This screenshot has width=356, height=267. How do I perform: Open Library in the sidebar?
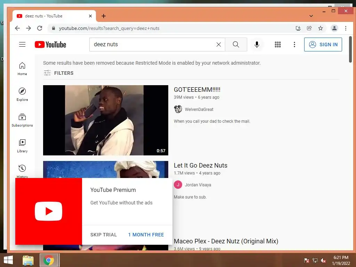[x=22, y=146]
